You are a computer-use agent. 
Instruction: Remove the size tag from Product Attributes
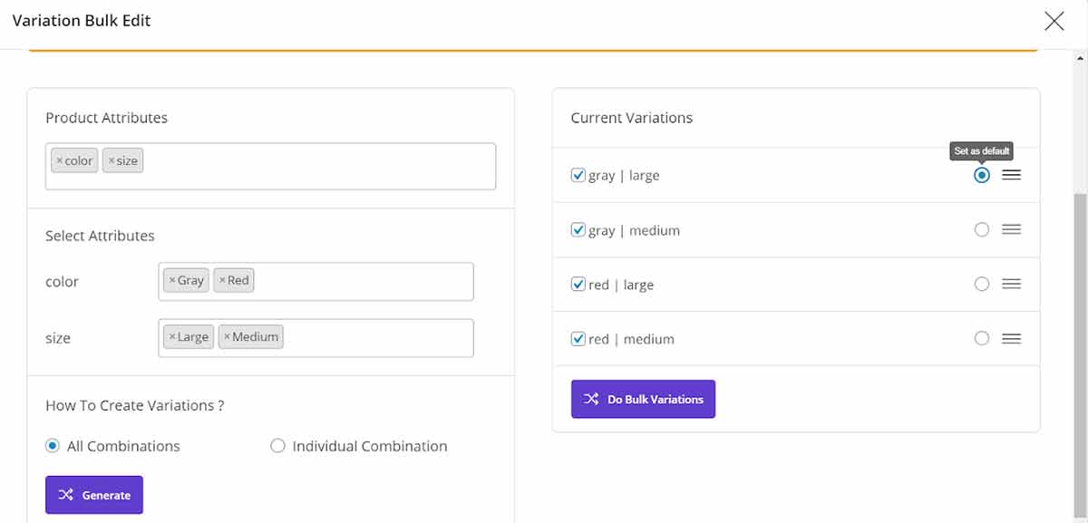(112, 161)
